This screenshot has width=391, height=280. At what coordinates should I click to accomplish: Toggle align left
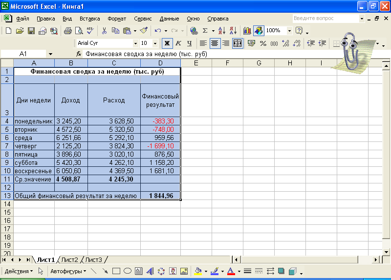coord(203,43)
